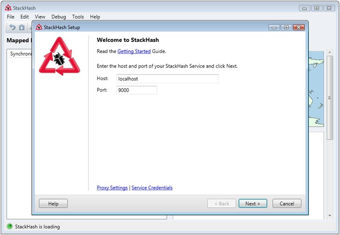Screen dimensions: 340x235
Task: Click the Cancel button
Action: 287,203
